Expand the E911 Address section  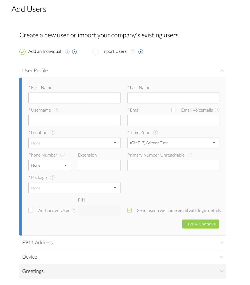pyautogui.click(x=222, y=242)
